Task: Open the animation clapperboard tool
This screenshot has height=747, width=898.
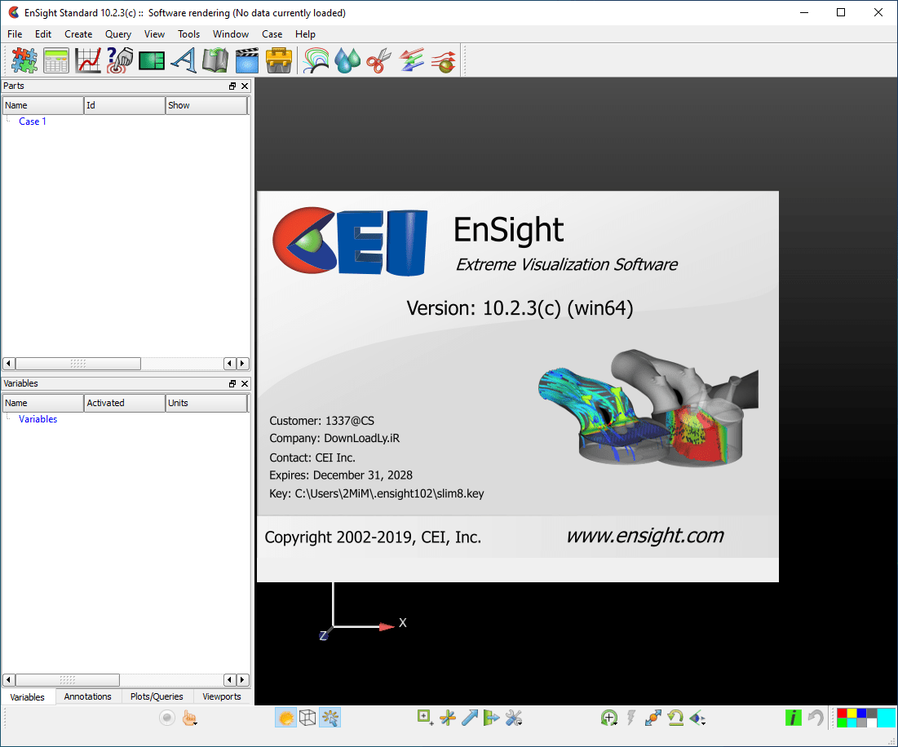Action: 246,60
